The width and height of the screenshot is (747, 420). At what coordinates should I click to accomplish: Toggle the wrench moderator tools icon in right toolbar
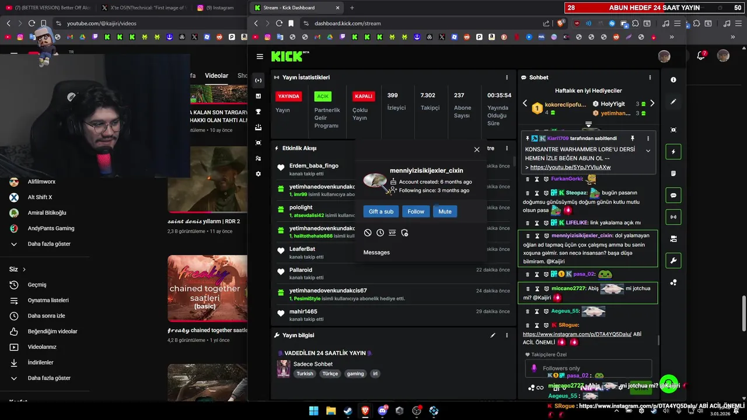[x=673, y=261]
